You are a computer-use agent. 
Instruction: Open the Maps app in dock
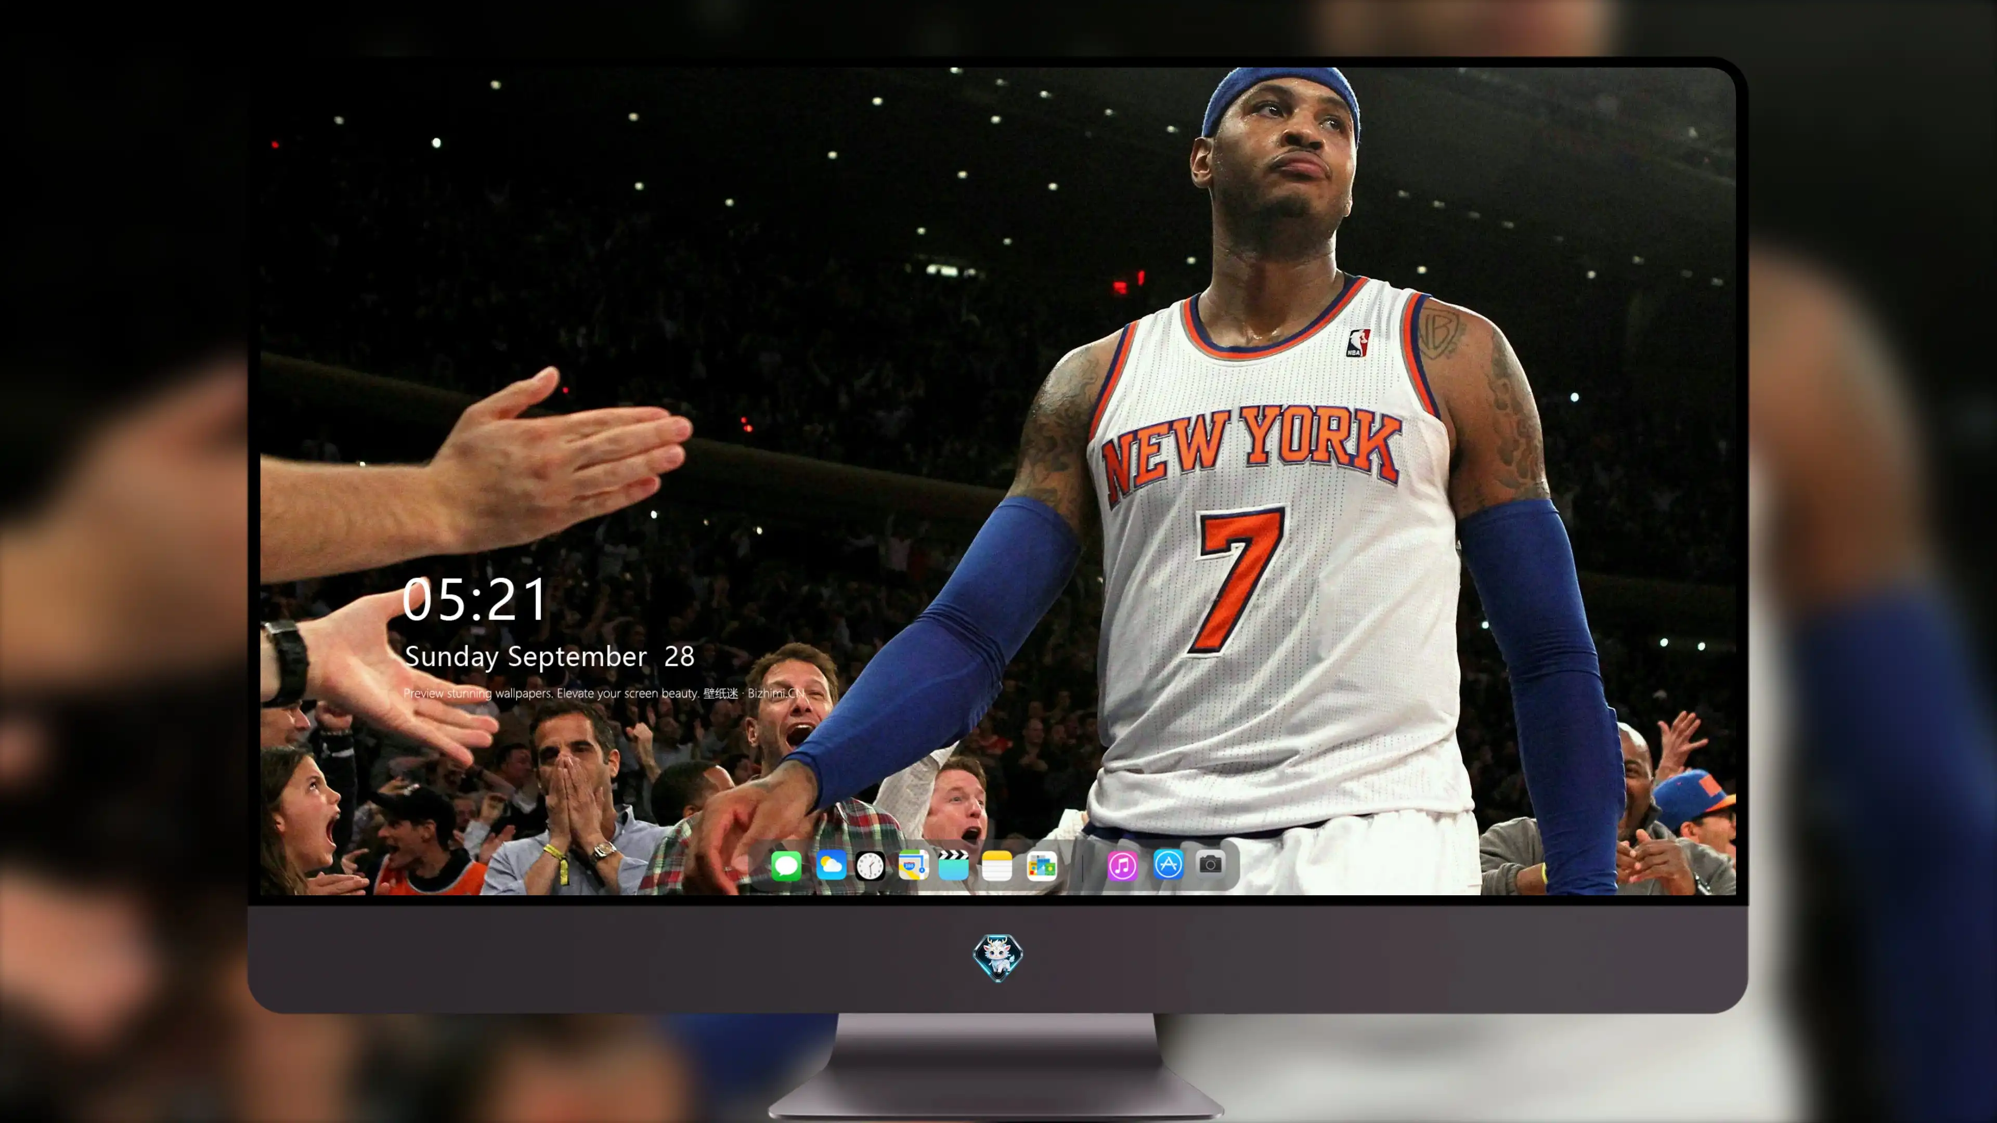[913, 865]
